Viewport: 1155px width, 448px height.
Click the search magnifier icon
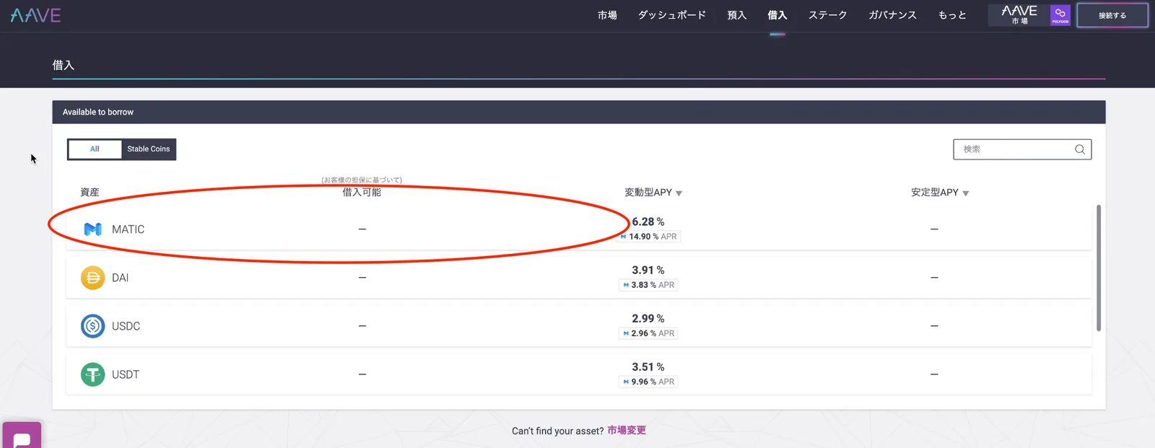1080,149
